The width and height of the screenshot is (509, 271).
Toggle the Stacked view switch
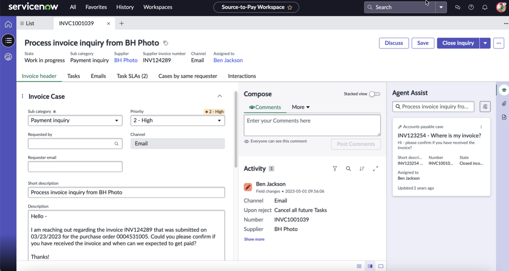(x=374, y=94)
